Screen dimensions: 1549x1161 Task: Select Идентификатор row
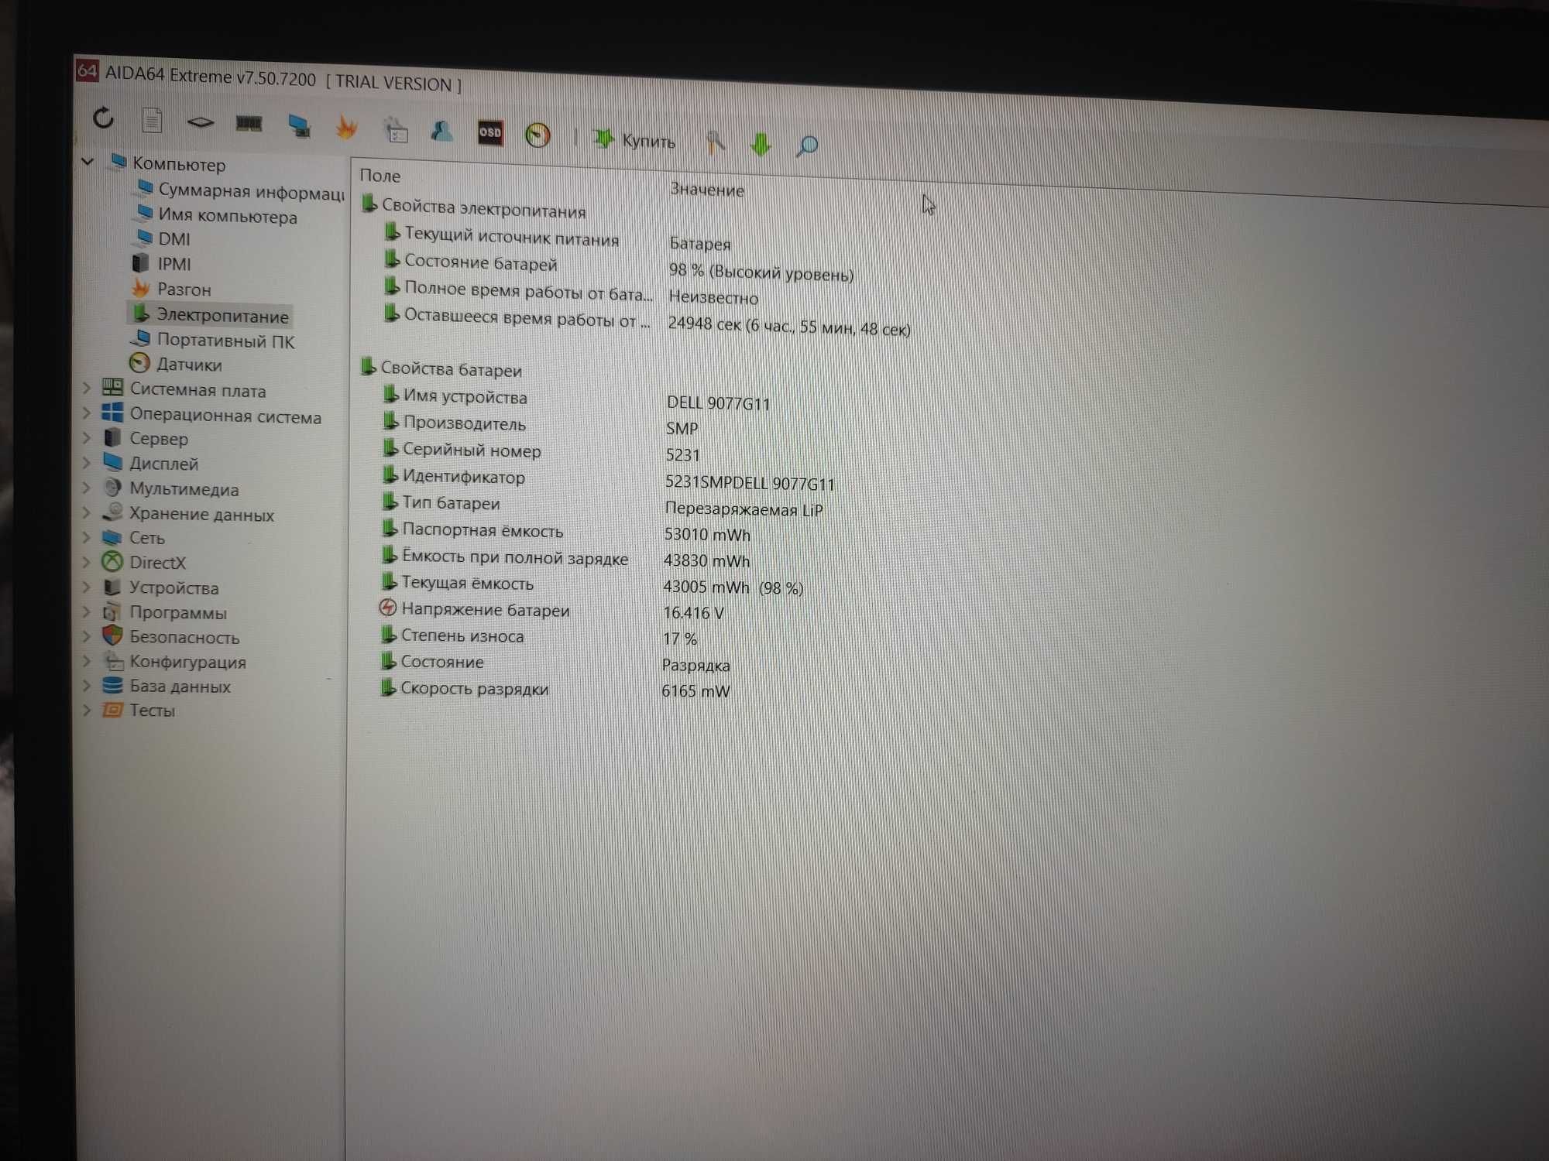[608, 480]
